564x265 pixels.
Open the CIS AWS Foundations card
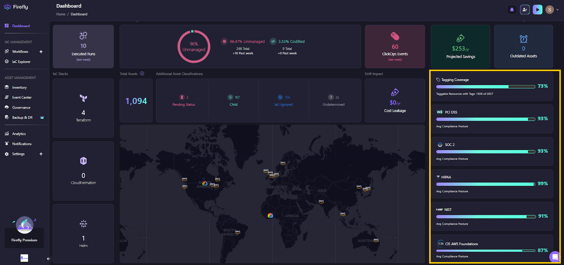point(492,249)
